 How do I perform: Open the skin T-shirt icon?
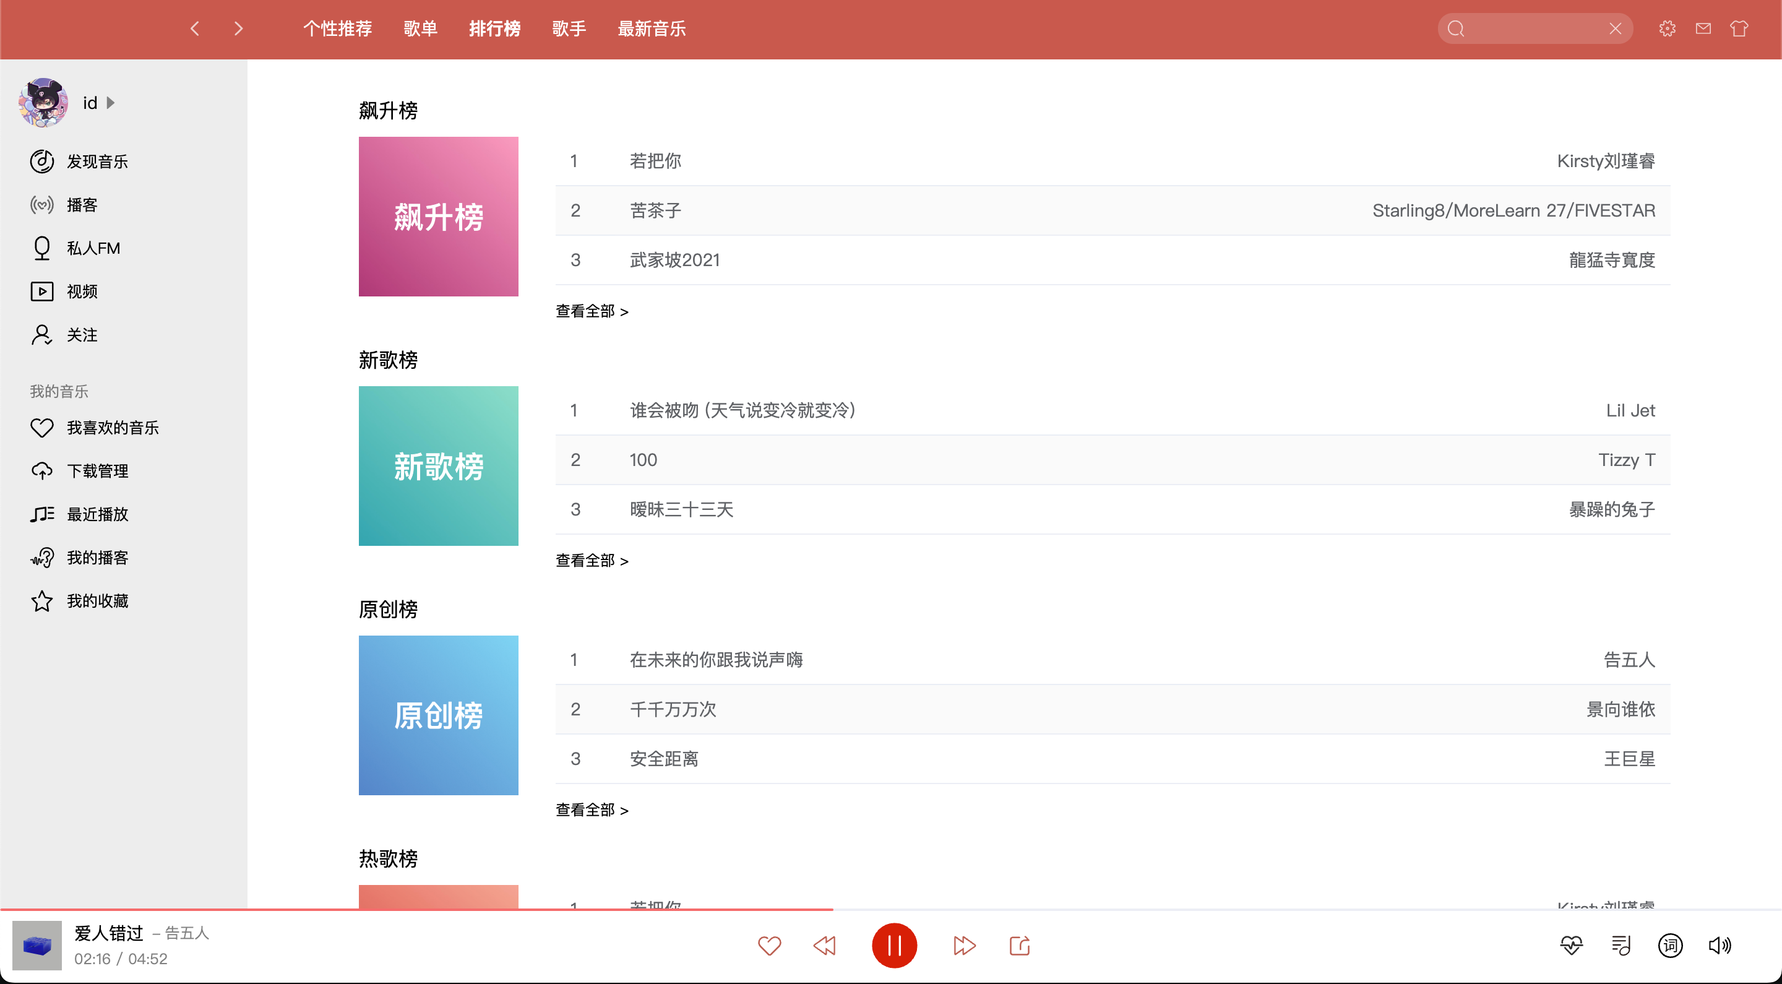coord(1739,28)
